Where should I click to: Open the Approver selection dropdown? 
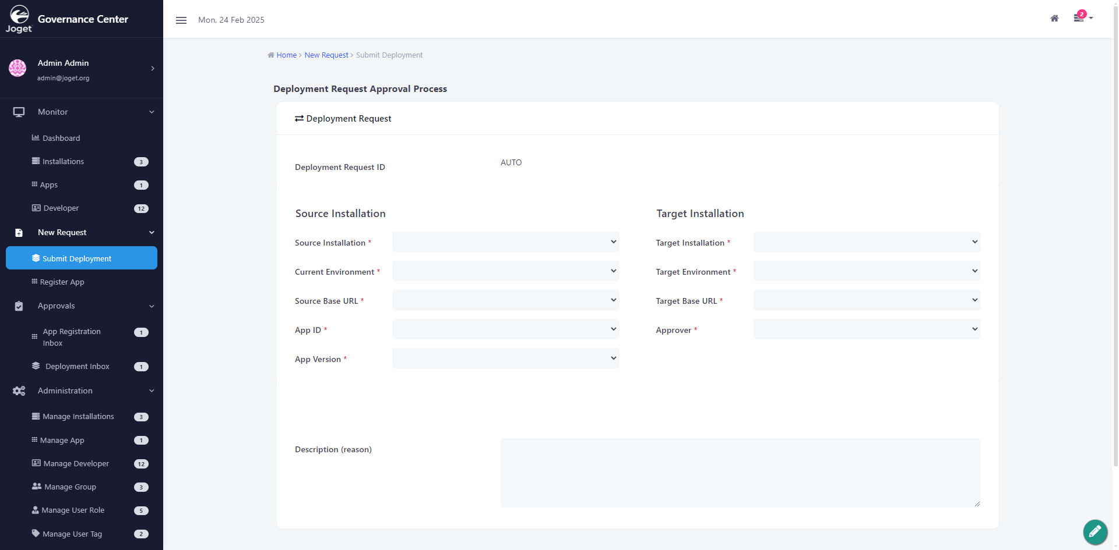(x=867, y=329)
